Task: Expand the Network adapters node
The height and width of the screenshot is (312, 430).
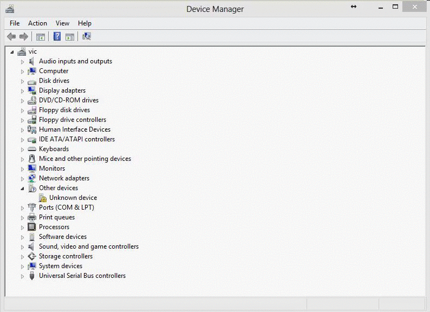Action: pyautogui.click(x=22, y=179)
